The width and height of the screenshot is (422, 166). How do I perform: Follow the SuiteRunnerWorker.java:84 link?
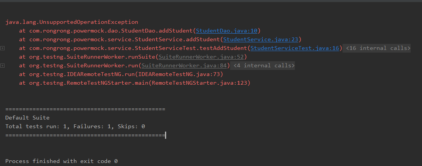coord(184,65)
